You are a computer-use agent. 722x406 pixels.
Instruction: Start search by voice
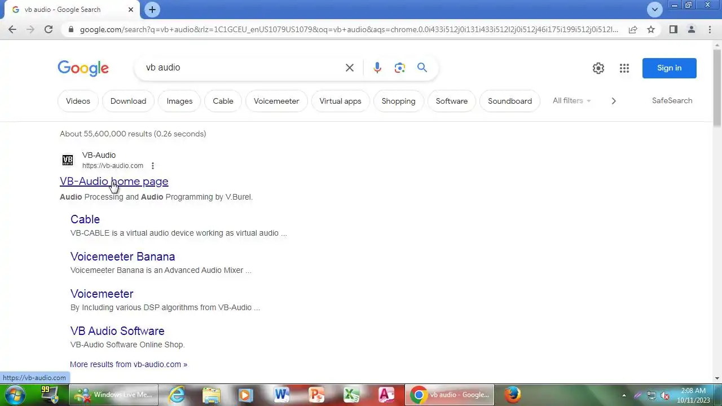377,68
